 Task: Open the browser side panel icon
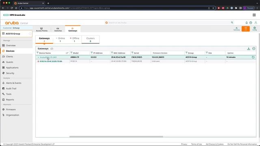pyautogui.click(x=240, y=8)
